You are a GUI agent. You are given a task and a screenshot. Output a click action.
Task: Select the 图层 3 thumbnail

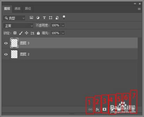pyautogui.click(x=14, y=43)
